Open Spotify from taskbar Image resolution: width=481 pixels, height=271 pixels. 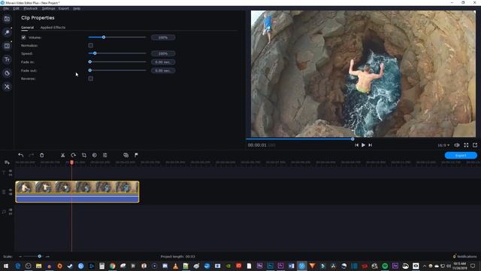385,266
